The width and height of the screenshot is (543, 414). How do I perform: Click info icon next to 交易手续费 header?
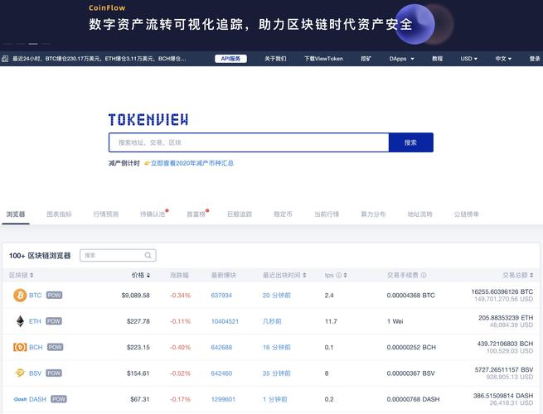(423, 275)
